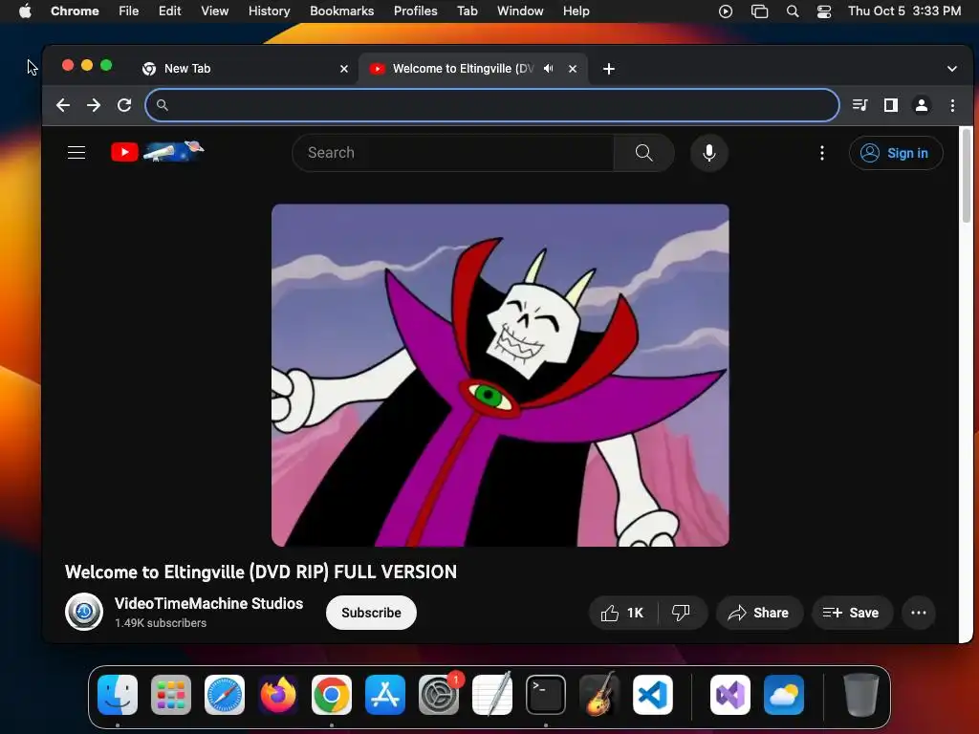
Task: Open the Chrome three-dot menu
Action: click(952, 105)
